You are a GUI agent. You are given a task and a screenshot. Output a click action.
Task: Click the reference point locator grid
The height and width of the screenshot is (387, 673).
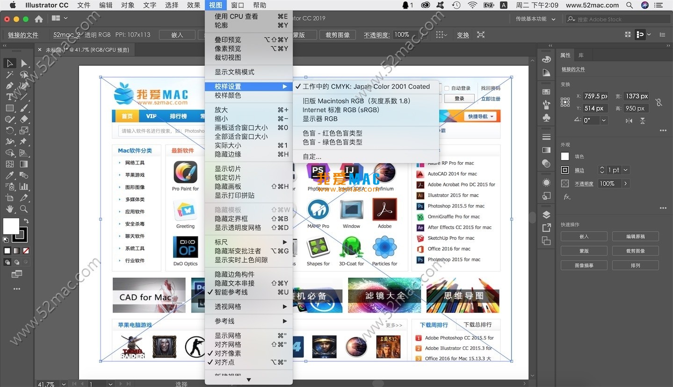565,102
